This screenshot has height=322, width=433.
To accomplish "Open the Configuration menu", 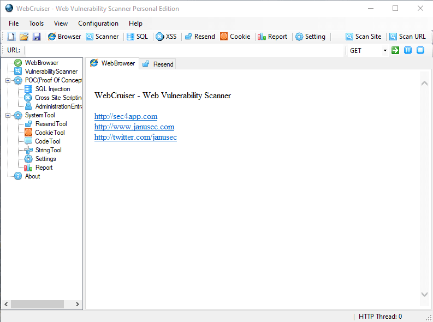I will click(x=98, y=23).
